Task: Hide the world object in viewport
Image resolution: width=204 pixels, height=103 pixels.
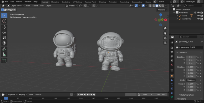Action: pos(198,16)
